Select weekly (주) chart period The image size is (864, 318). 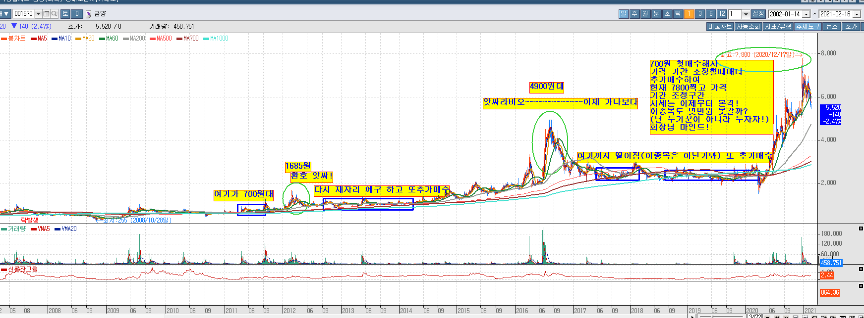tap(634, 14)
